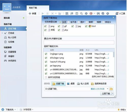Open settings with the gear icon

86,13
